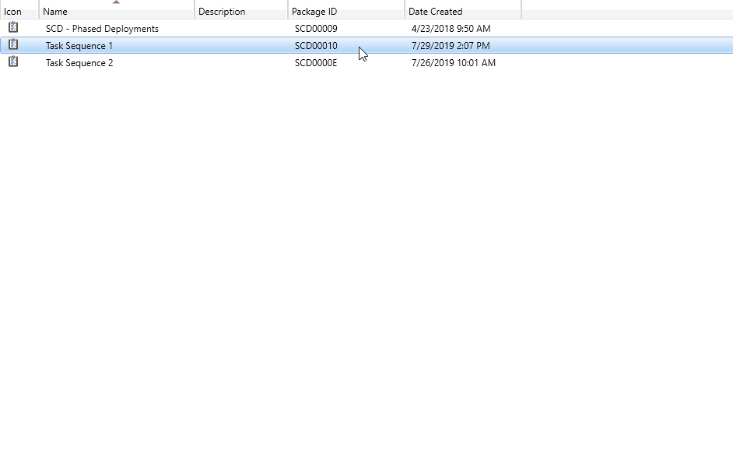This screenshot has width=733, height=460.
Task: Select the SCD - Phased Deployments name
Action: (x=102, y=29)
